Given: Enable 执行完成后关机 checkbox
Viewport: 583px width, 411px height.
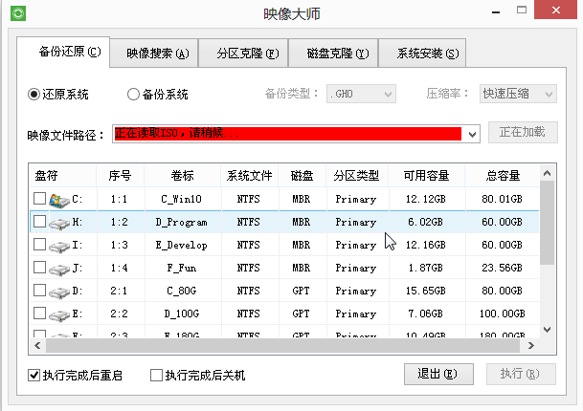Looking at the screenshot, I should tap(157, 375).
